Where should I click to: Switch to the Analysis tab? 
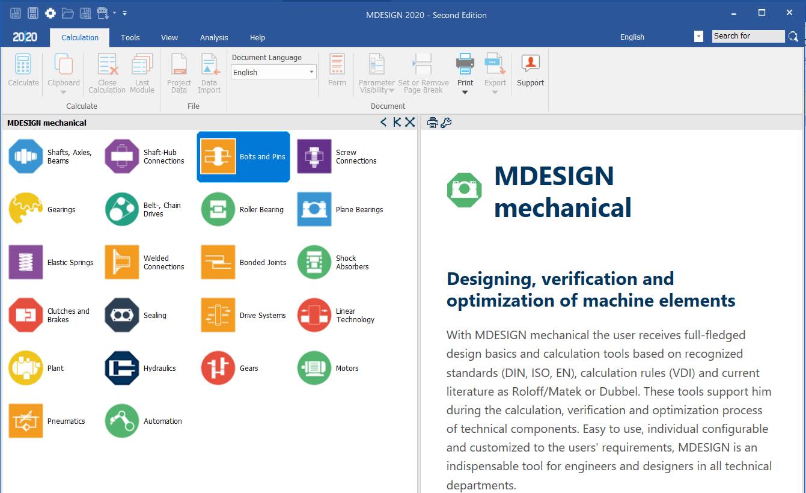coord(214,37)
